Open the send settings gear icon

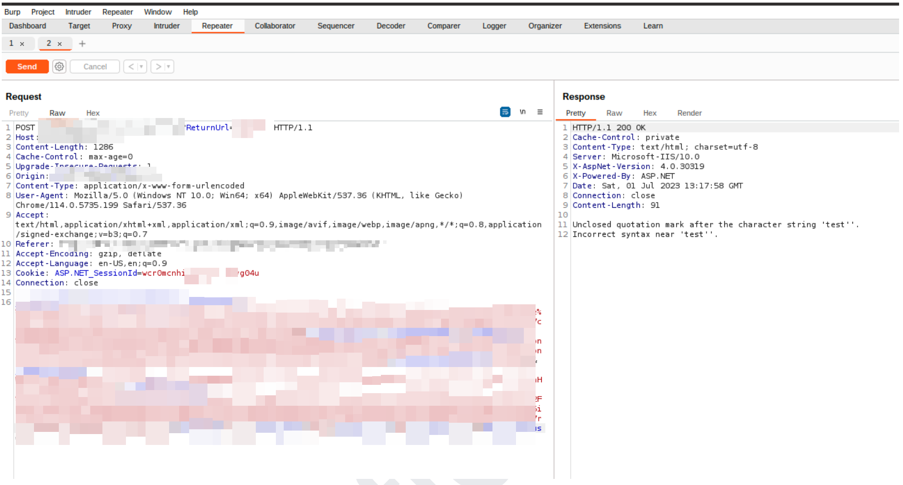click(x=59, y=67)
